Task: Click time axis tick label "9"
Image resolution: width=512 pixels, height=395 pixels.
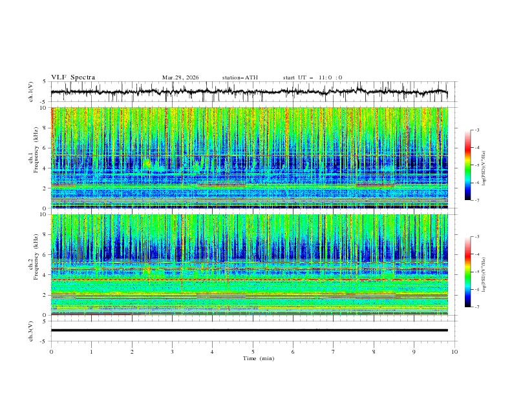Action: click(414, 352)
